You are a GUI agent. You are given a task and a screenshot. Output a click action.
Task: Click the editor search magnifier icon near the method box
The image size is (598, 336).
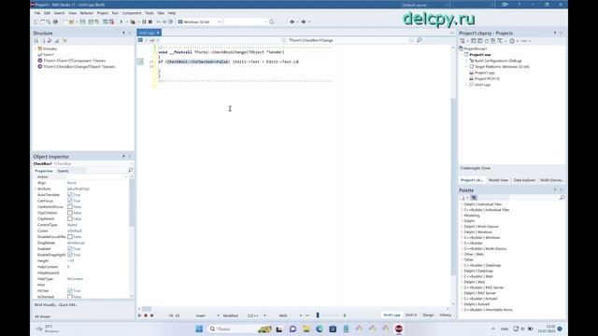(x=420, y=40)
